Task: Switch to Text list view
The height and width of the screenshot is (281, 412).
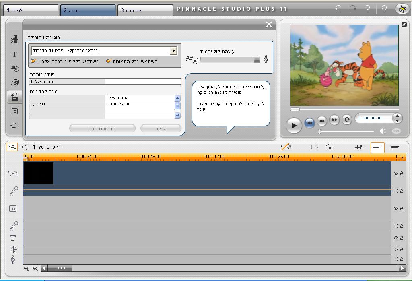Action: pos(395,147)
